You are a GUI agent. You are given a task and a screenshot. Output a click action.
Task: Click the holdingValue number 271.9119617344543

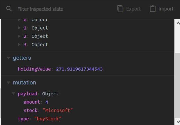[x=79, y=69]
